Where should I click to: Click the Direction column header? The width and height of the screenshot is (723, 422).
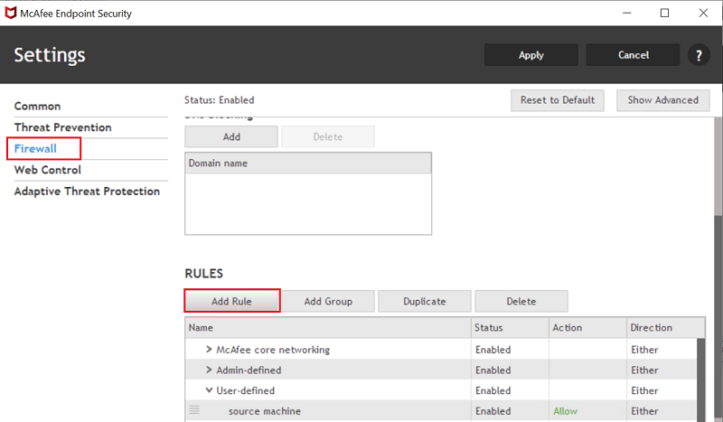(666, 327)
